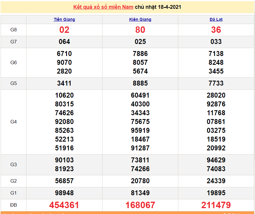The height and width of the screenshot is (214, 255).
Task: Click Tiền Giang G1 number 98948
Action: click(64, 193)
